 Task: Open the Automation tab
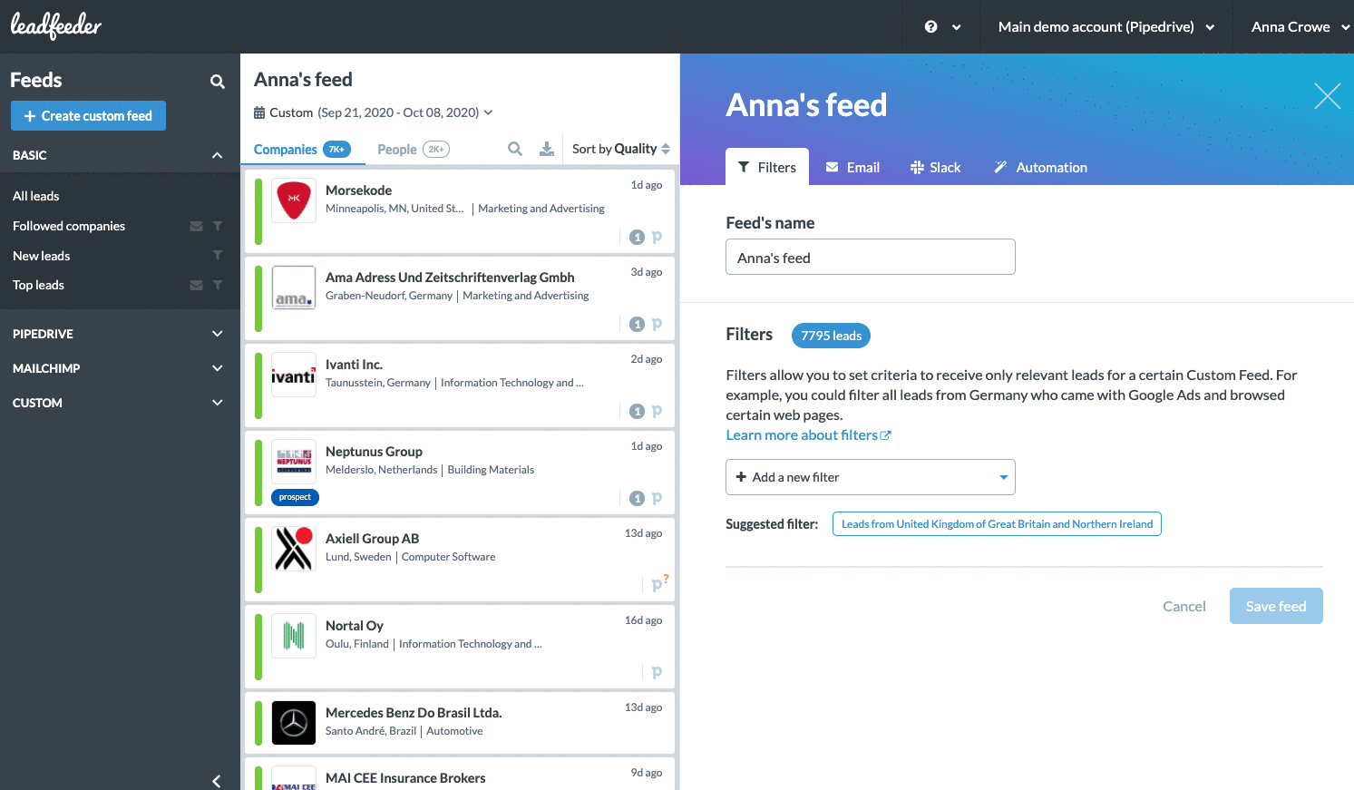click(x=1041, y=167)
